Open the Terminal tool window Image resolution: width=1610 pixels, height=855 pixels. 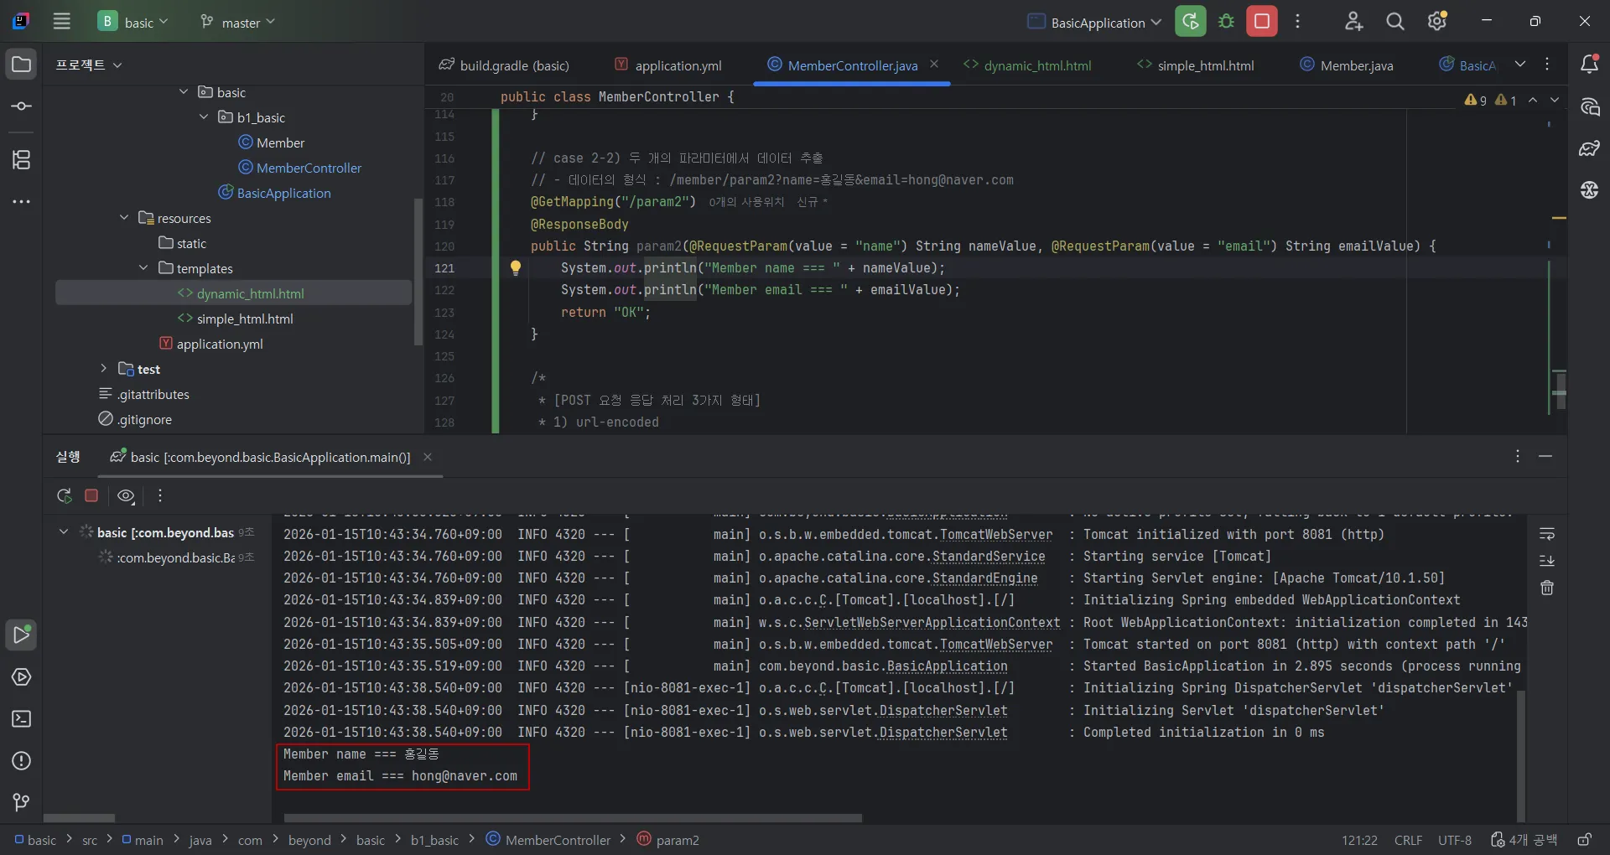pyautogui.click(x=22, y=719)
